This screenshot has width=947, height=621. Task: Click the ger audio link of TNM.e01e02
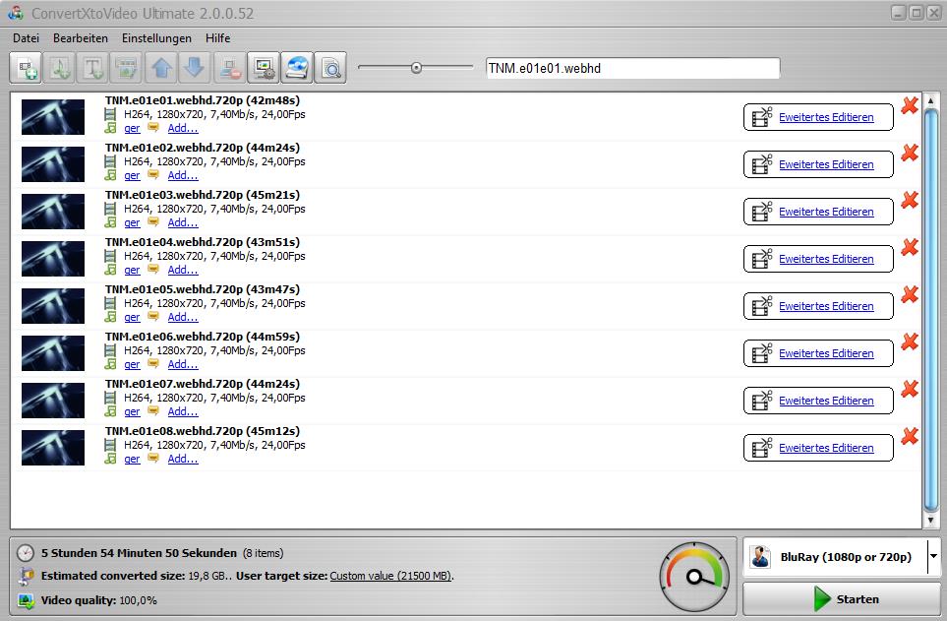pyautogui.click(x=132, y=175)
